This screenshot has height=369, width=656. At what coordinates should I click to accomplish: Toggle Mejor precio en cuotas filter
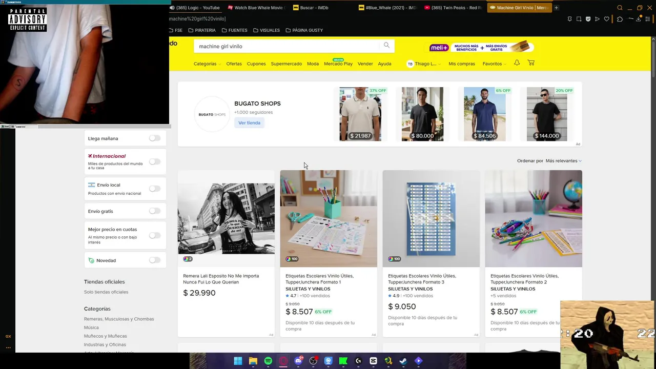(x=154, y=236)
